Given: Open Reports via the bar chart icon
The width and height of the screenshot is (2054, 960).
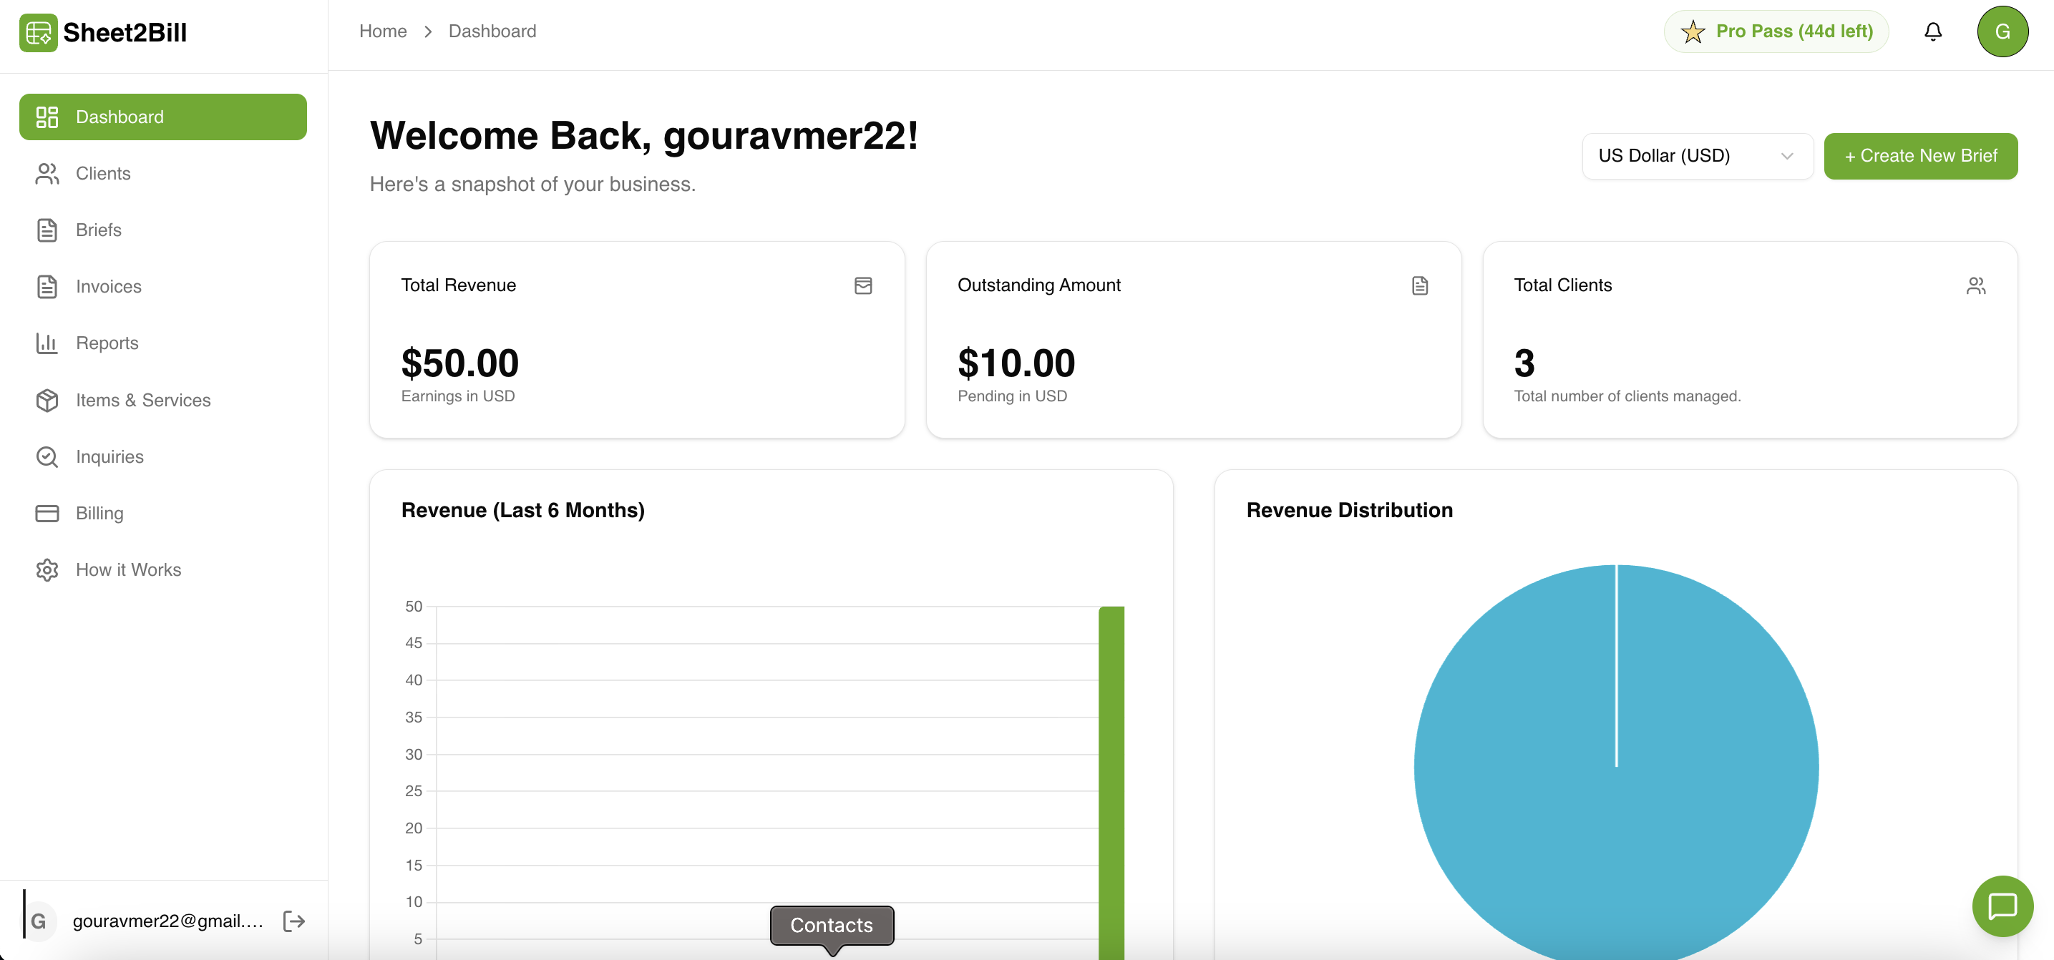Looking at the screenshot, I should pos(47,343).
